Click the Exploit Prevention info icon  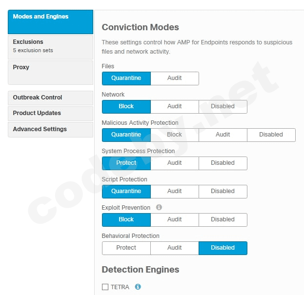(x=159, y=207)
